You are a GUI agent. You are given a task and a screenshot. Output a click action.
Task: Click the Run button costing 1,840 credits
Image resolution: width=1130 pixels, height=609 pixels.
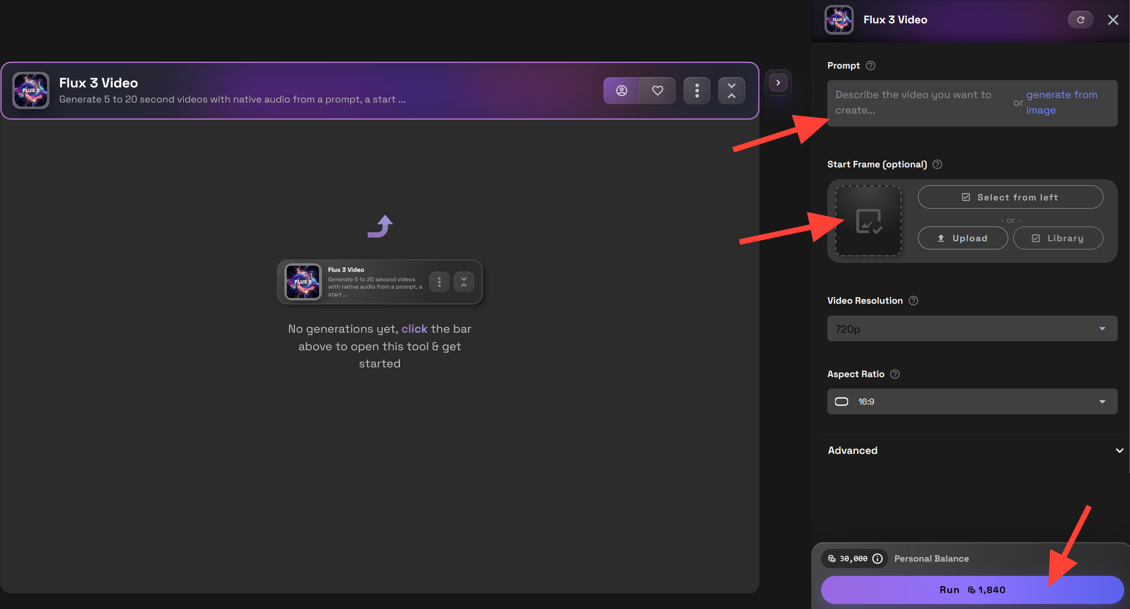[972, 590]
